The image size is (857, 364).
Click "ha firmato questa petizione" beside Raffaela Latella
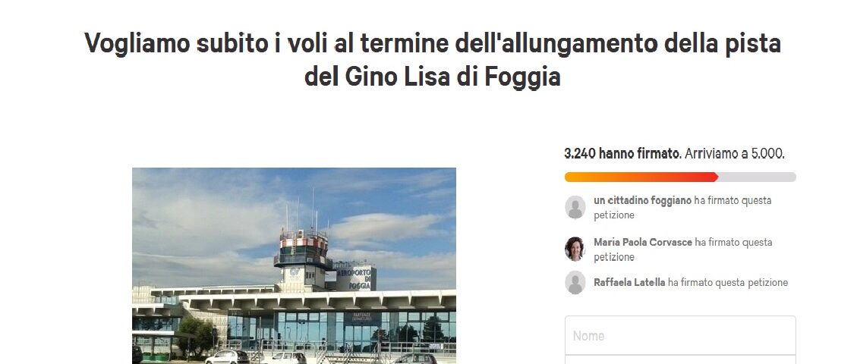click(728, 282)
